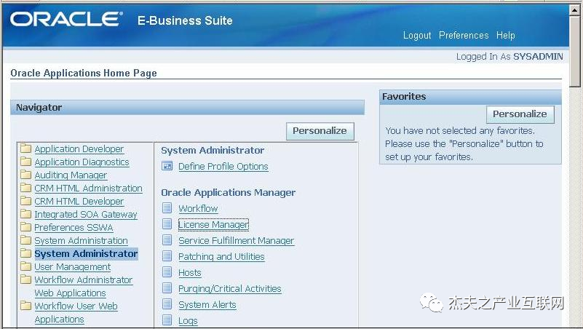Screen dimensions: 583x329
Task: Open the Application Developer folder icon
Action: pyautogui.click(x=25, y=148)
